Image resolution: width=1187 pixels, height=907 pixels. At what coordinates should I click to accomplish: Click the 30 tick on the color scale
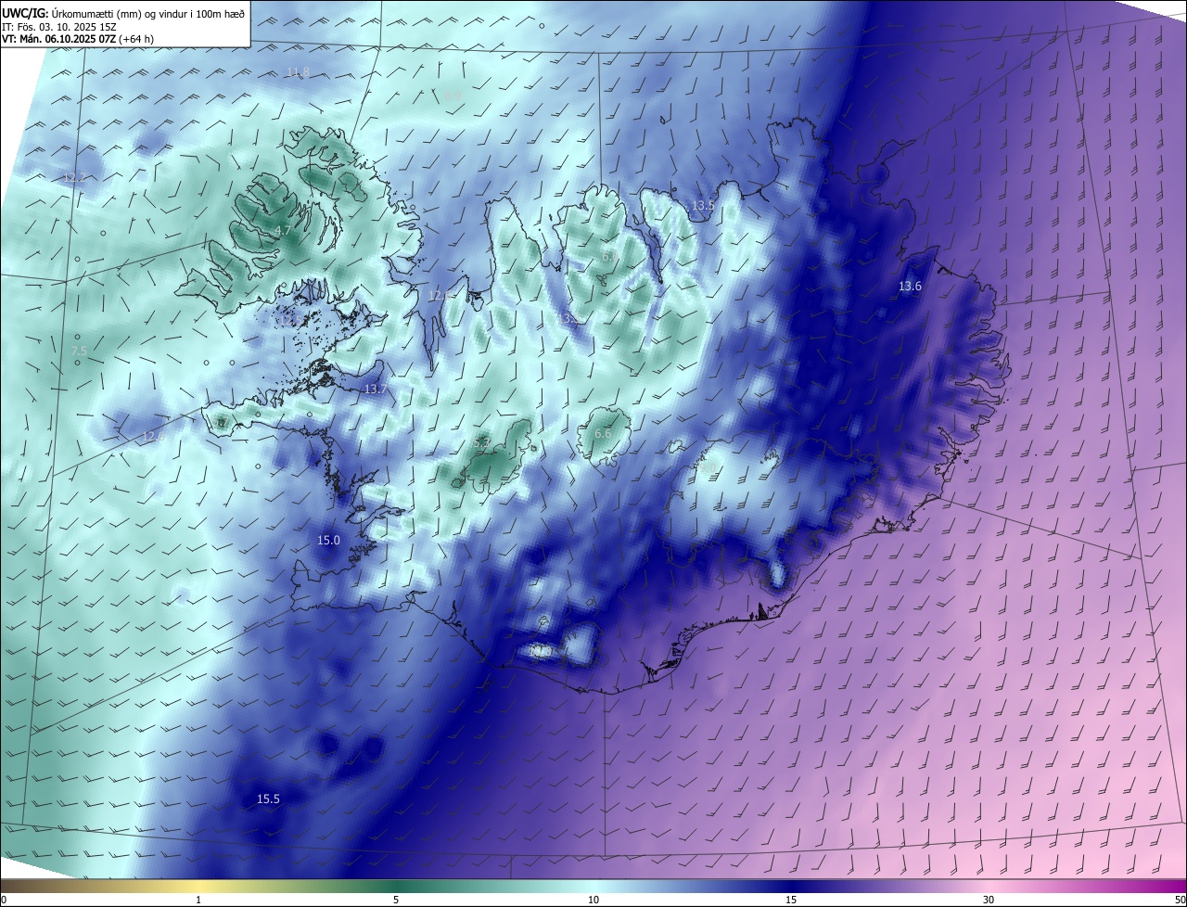point(989,900)
